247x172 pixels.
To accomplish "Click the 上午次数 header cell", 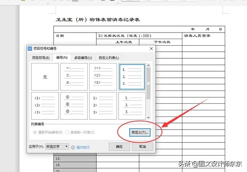I will (x=118, y=42).
